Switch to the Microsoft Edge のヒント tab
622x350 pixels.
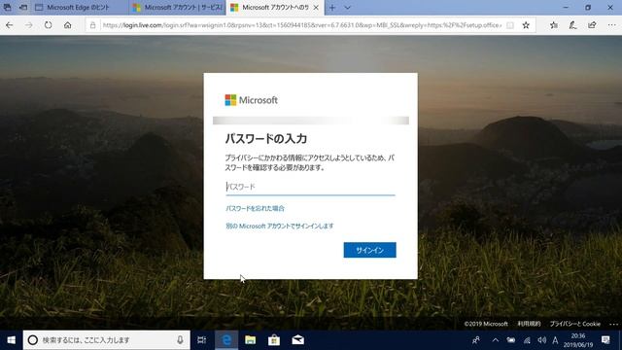point(79,8)
